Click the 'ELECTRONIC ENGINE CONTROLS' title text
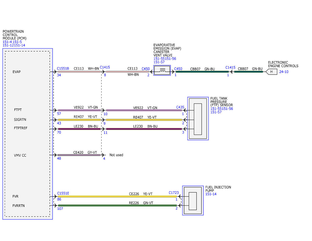The image size is (312, 241). pyautogui.click(x=283, y=64)
